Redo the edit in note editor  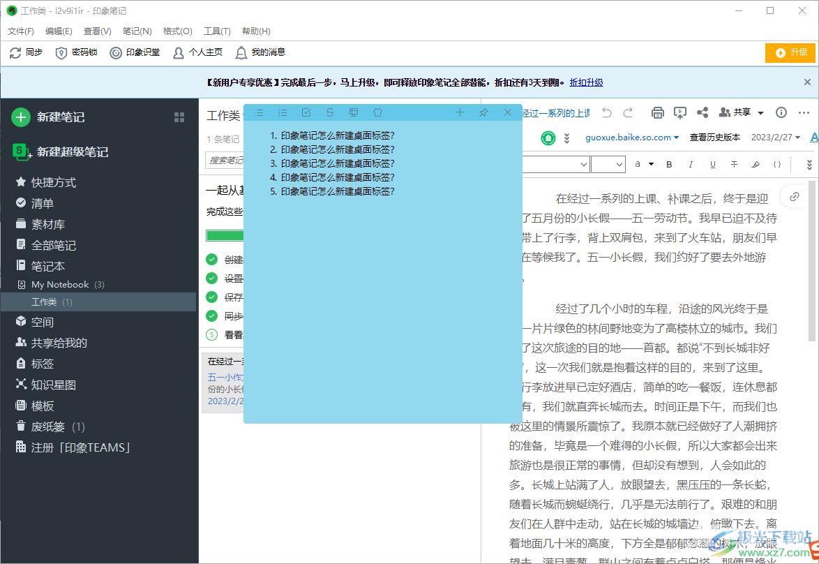[628, 112]
